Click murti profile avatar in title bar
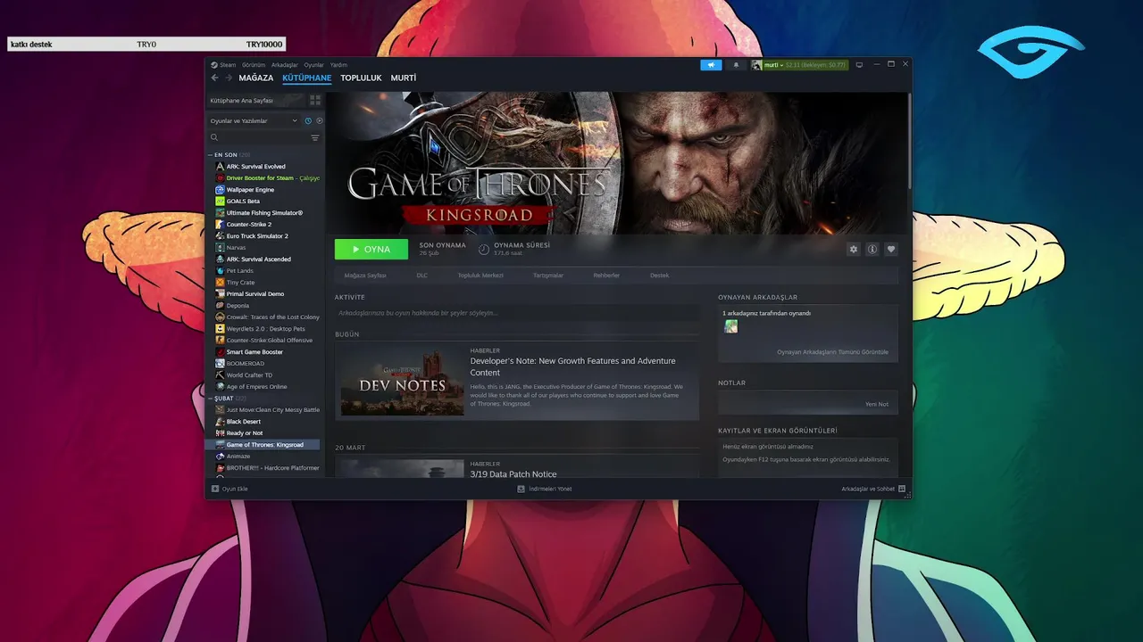Image resolution: width=1143 pixels, height=642 pixels. tap(756, 65)
